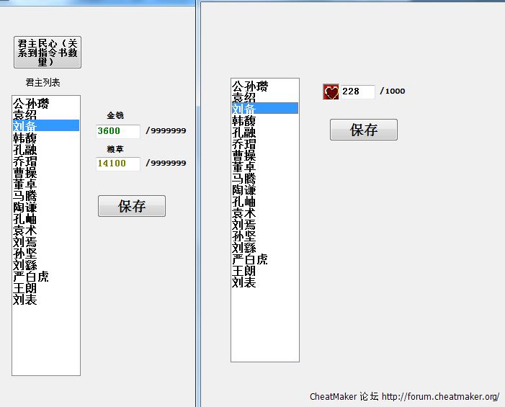Image resolution: width=505 pixels, height=407 pixels.
Task: Choose 韩馥 in the list beside heart field
Action: [x=244, y=120]
